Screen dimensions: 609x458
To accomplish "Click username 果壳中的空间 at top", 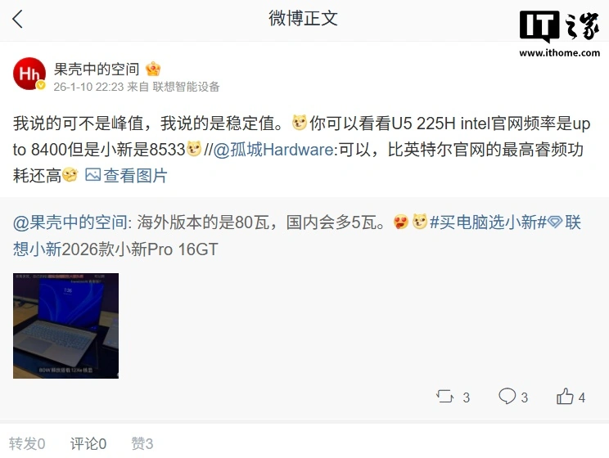I will [x=97, y=70].
